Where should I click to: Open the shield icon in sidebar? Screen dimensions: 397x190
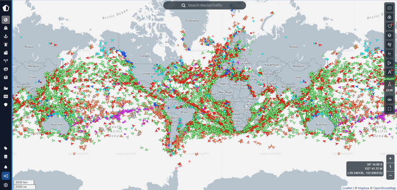click(6, 104)
